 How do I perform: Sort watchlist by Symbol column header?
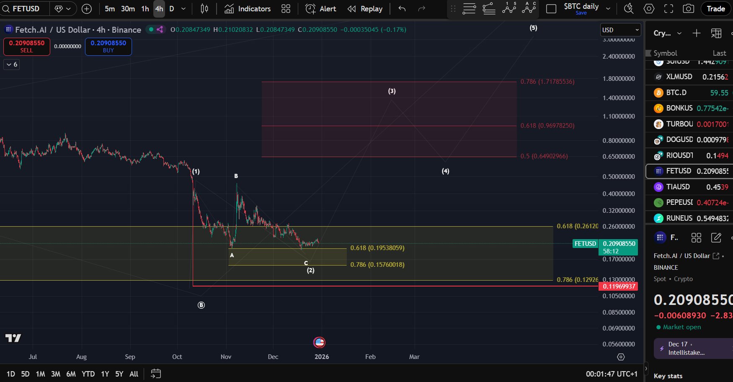click(x=665, y=53)
